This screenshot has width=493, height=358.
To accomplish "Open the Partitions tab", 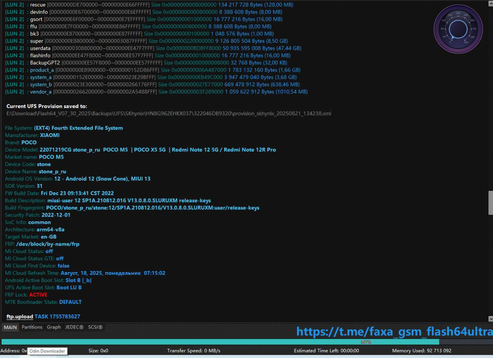I will pyautogui.click(x=32, y=327).
